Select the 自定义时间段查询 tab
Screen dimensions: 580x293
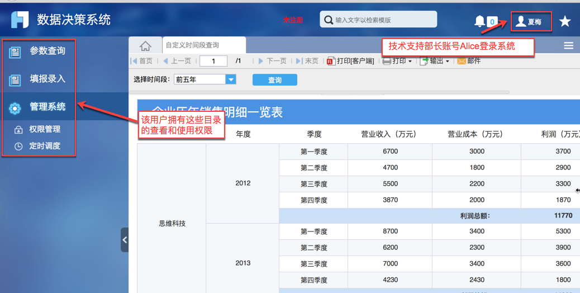tap(204, 45)
